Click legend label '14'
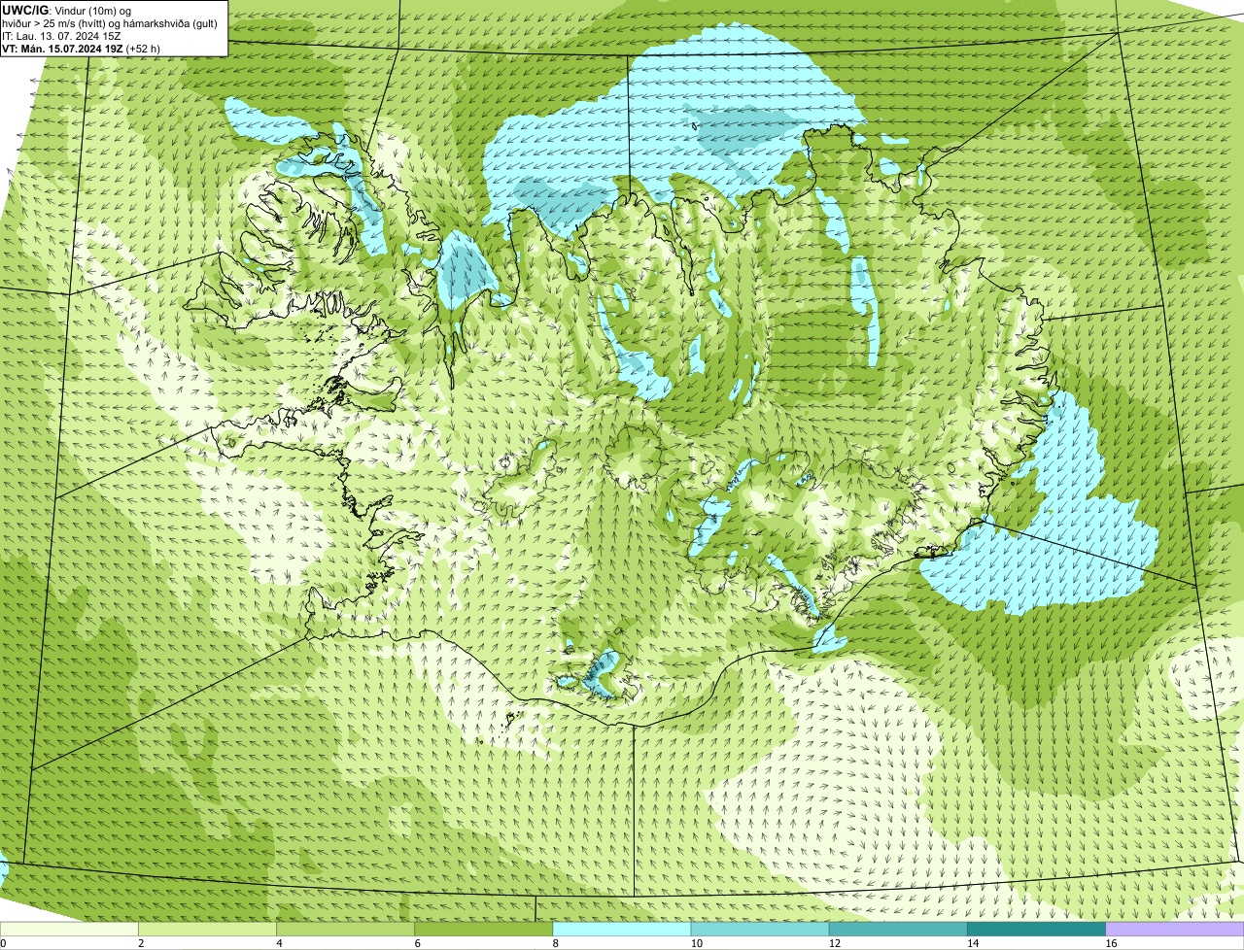This screenshot has height=950, width=1244. pyautogui.click(x=973, y=943)
